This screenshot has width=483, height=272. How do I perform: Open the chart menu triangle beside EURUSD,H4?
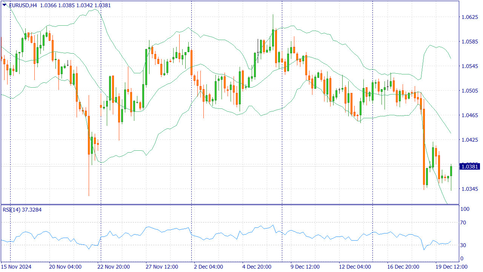pyautogui.click(x=4, y=5)
